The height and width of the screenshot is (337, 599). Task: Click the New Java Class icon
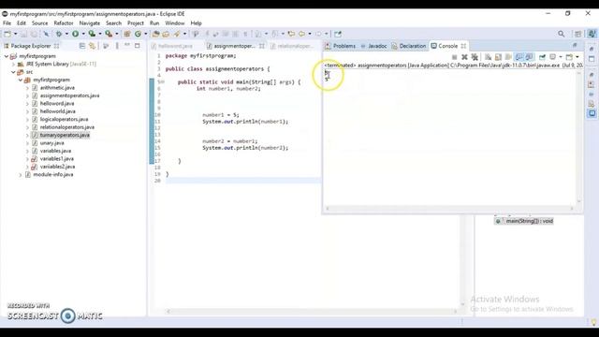[x=138, y=34]
